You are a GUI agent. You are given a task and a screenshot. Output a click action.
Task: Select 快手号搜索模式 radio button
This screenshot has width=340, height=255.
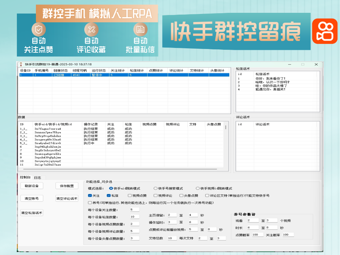tap(155, 188)
